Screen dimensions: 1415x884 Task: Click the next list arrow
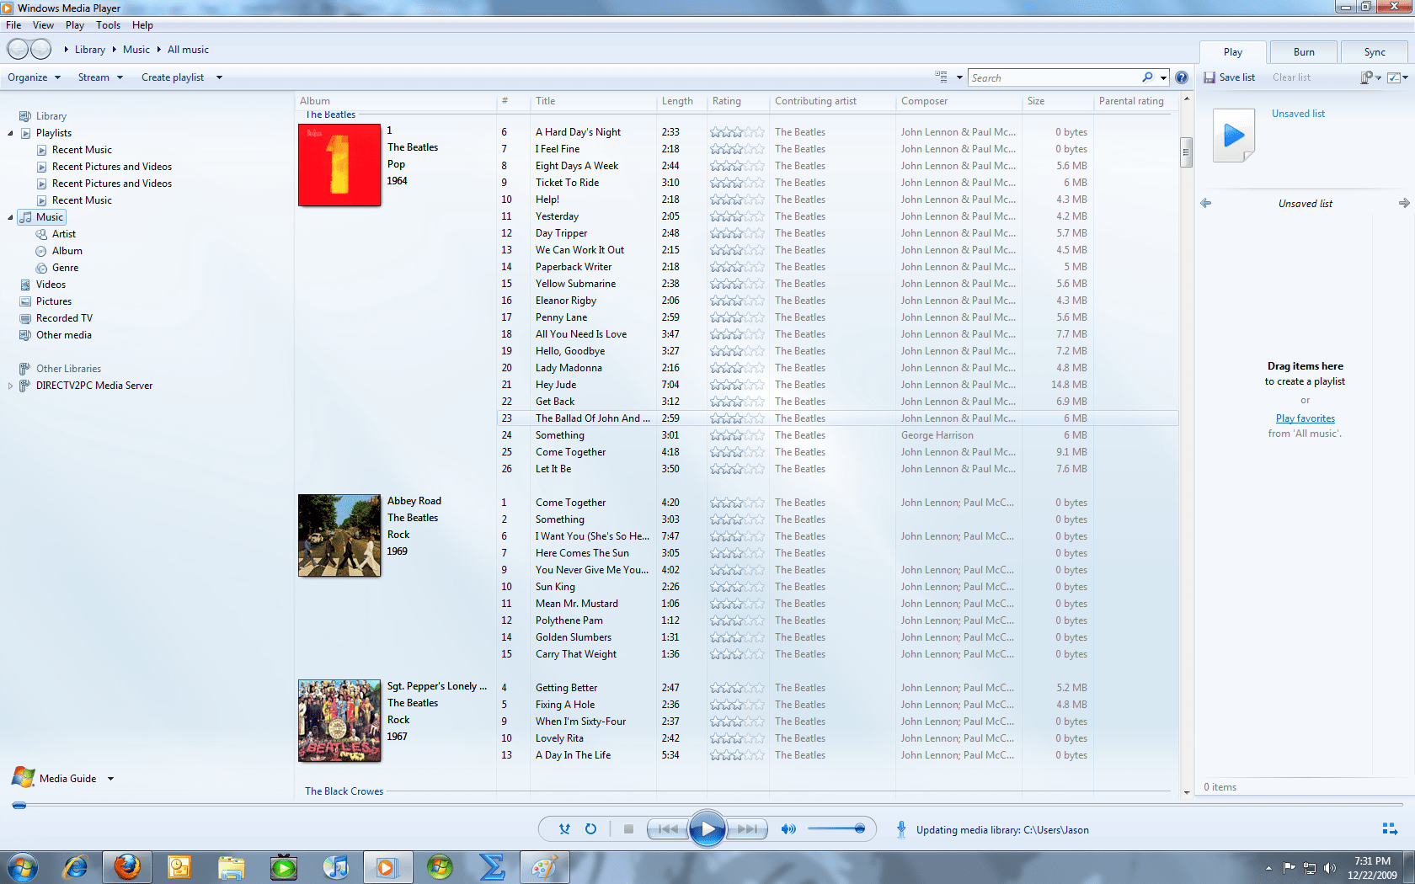click(1404, 203)
